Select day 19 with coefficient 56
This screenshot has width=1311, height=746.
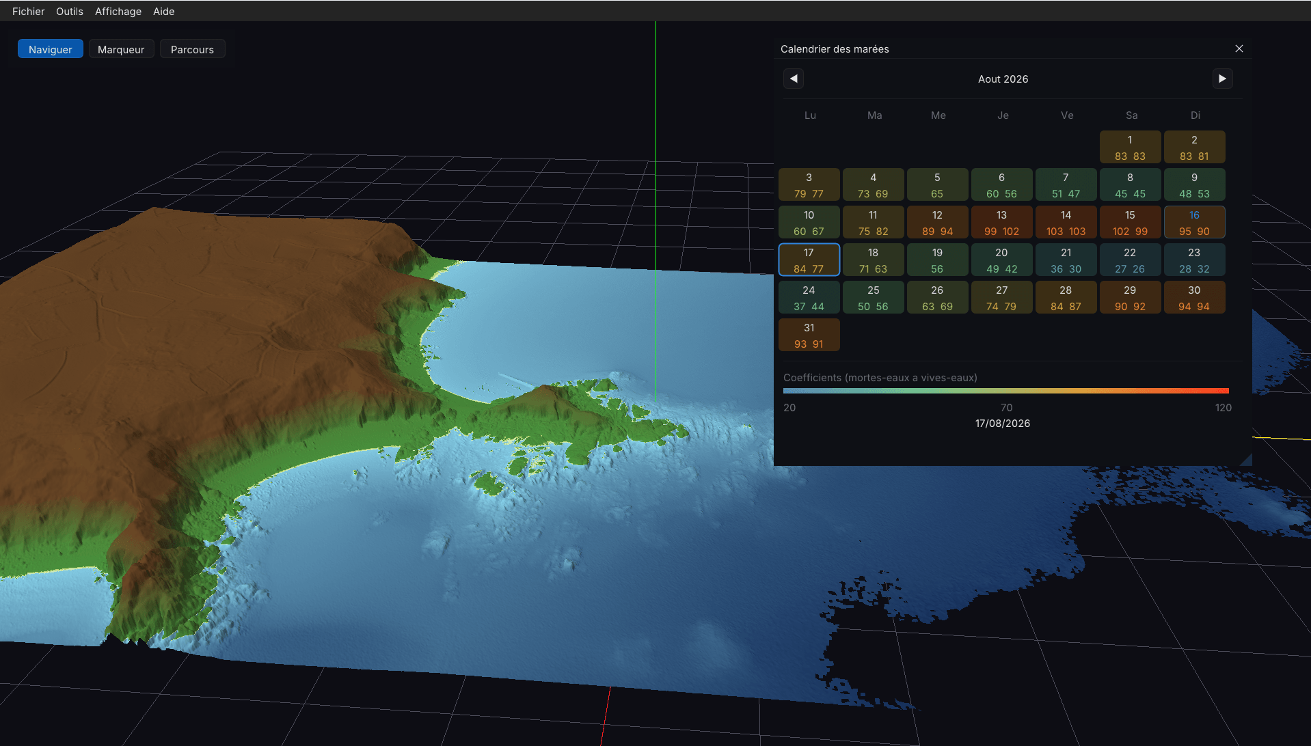pyautogui.click(x=937, y=260)
